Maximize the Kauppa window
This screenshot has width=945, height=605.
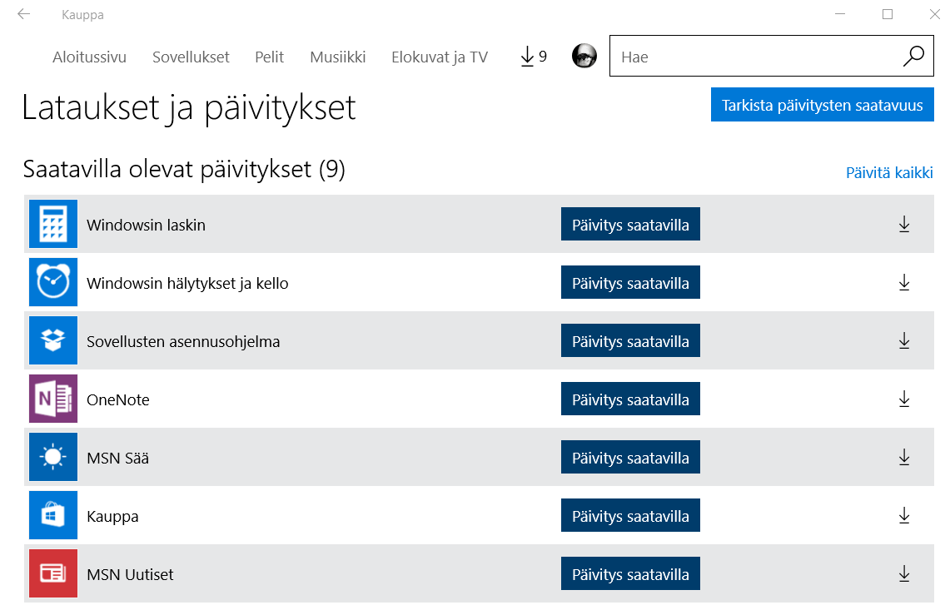pos(888,14)
